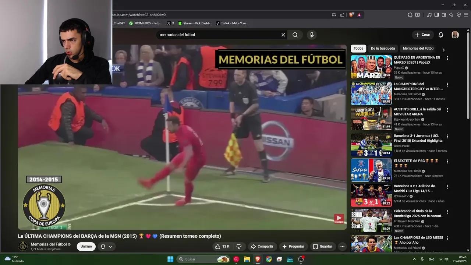Expand hidden system tray icons chevron
The width and height of the screenshot is (471, 265).
click(414, 259)
